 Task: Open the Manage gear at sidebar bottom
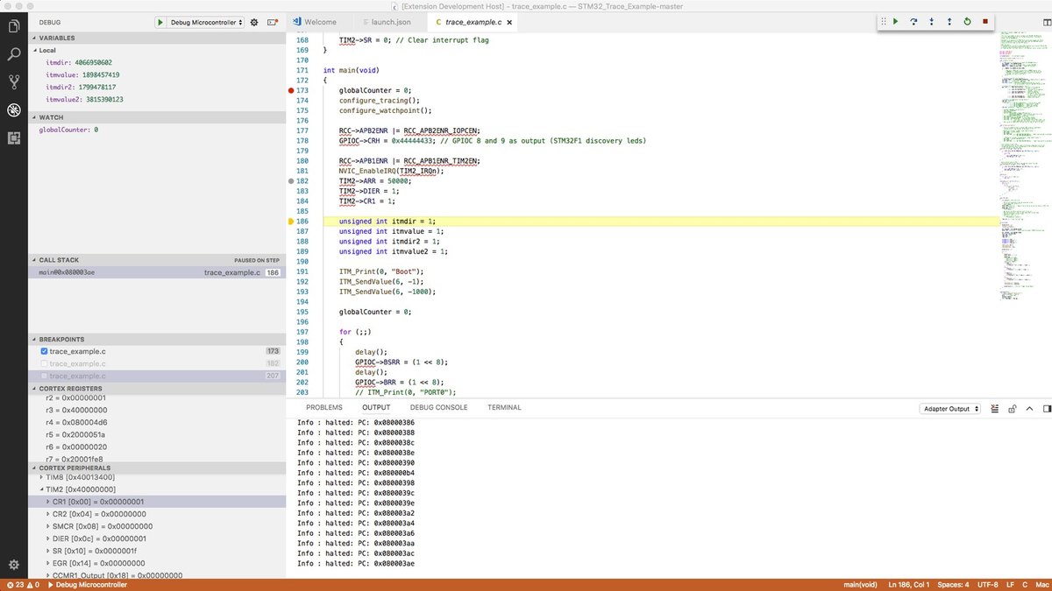pos(14,565)
